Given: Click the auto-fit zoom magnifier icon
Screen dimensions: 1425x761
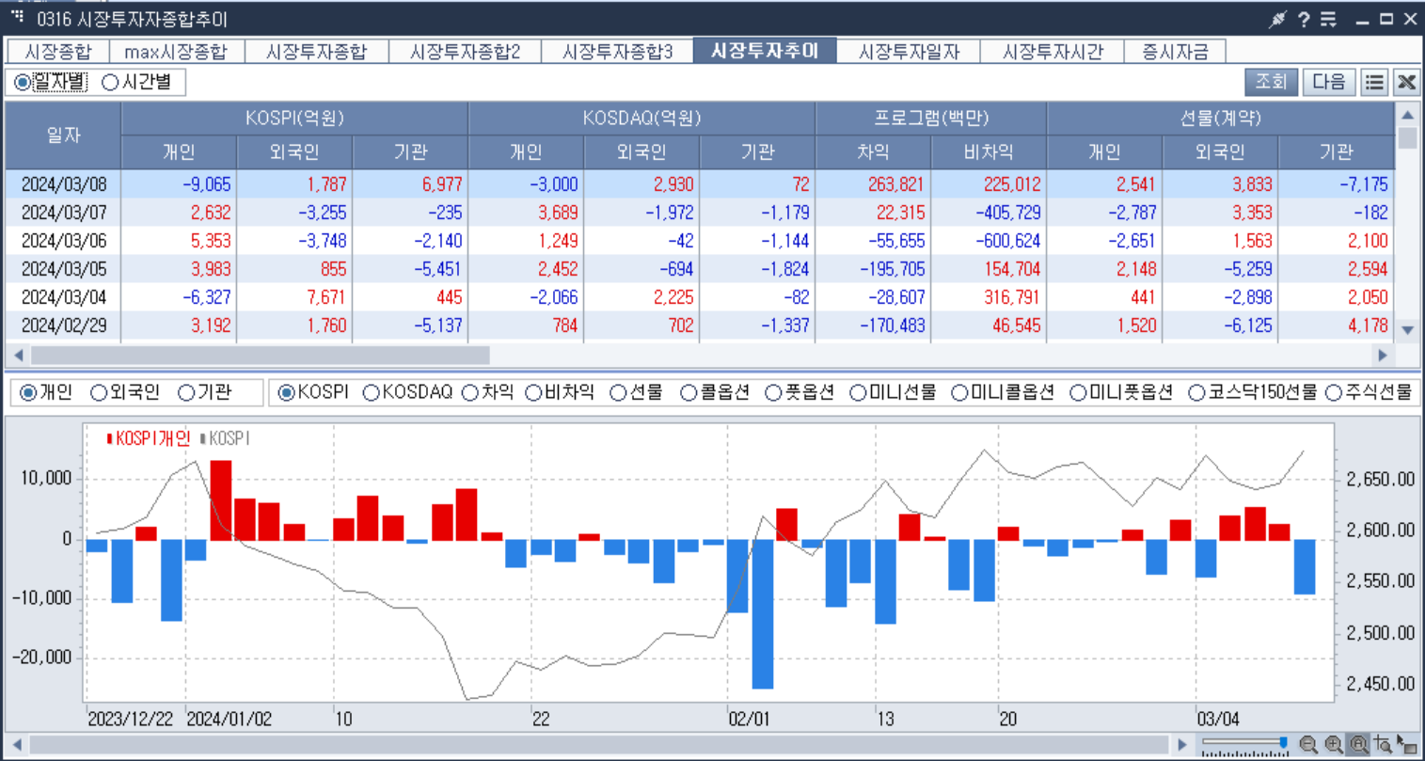Looking at the screenshot, I should [1358, 745].
